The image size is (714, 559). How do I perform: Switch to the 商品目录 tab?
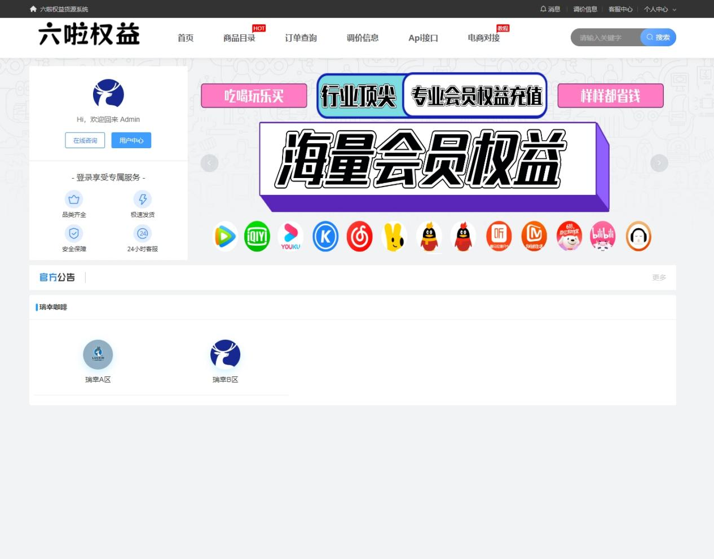tap(239, 38)
